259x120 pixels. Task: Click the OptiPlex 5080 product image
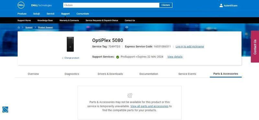[x=70, y=44]
